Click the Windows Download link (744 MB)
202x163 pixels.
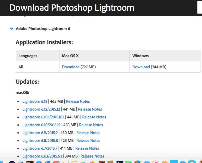[141, 67]
